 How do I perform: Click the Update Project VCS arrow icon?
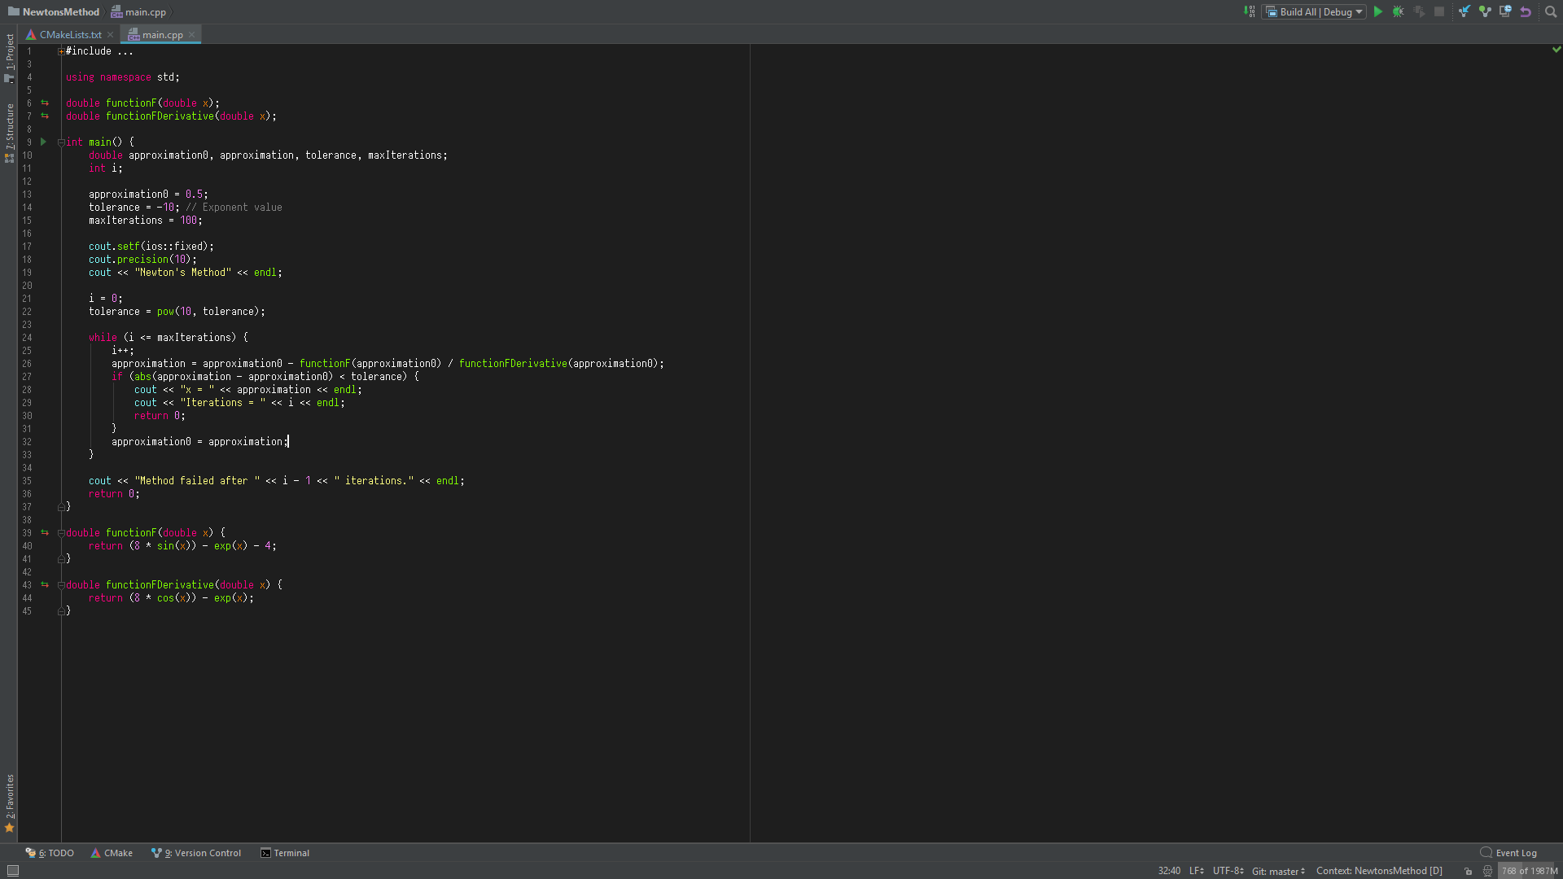[x=1464, y=11]
